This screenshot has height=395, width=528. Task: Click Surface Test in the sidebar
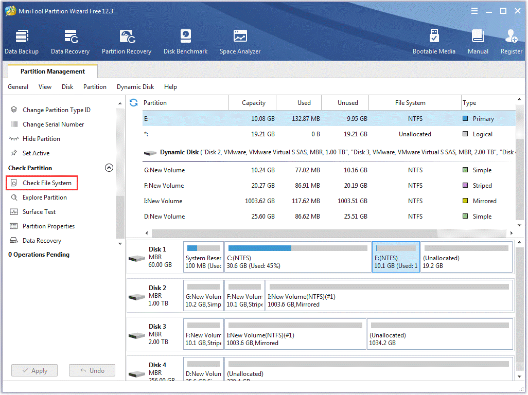39,212
